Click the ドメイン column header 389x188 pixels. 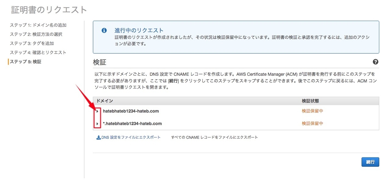coord(105,101)
